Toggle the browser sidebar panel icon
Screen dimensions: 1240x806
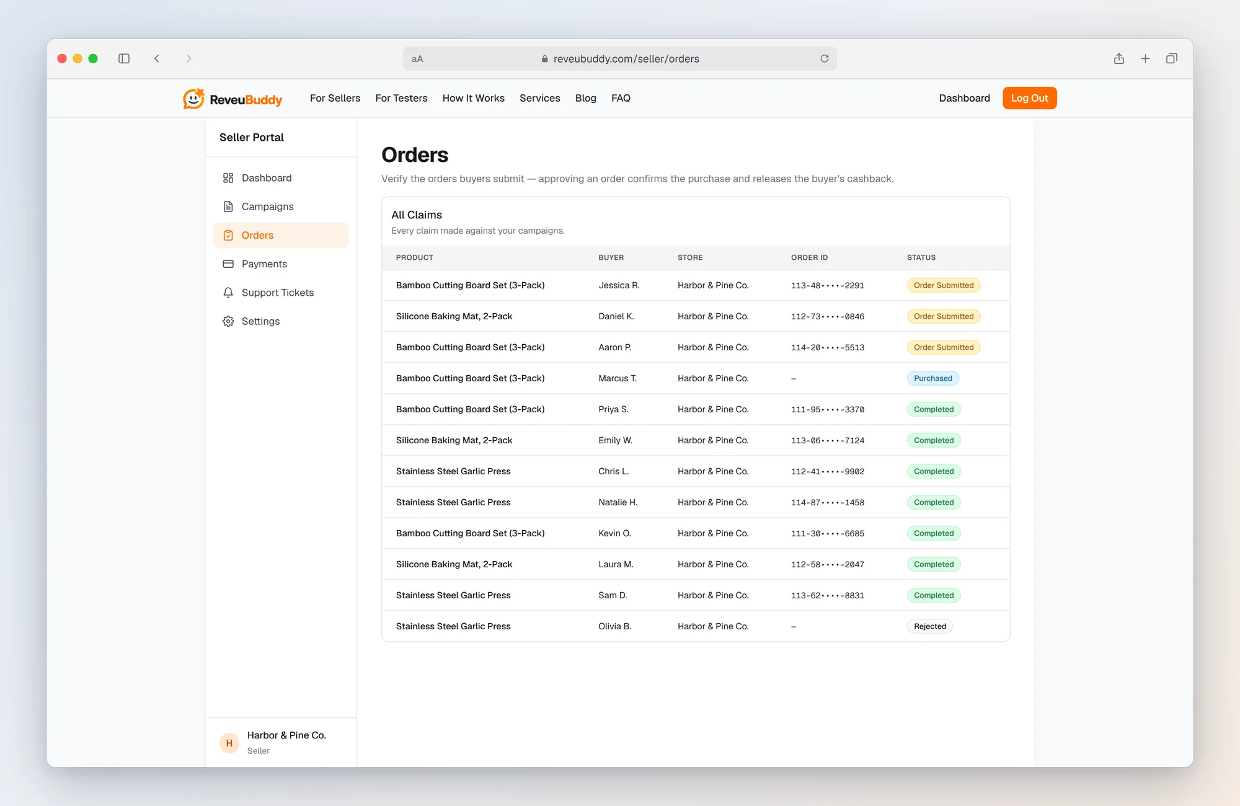tap(124, 58)
